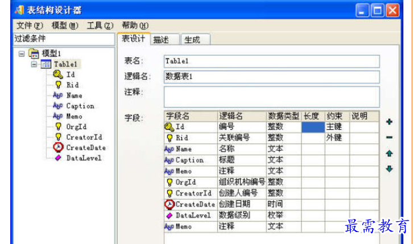Click the 外键 constraint cell
Screen dimensions: 414x244
tap(337, 138)
